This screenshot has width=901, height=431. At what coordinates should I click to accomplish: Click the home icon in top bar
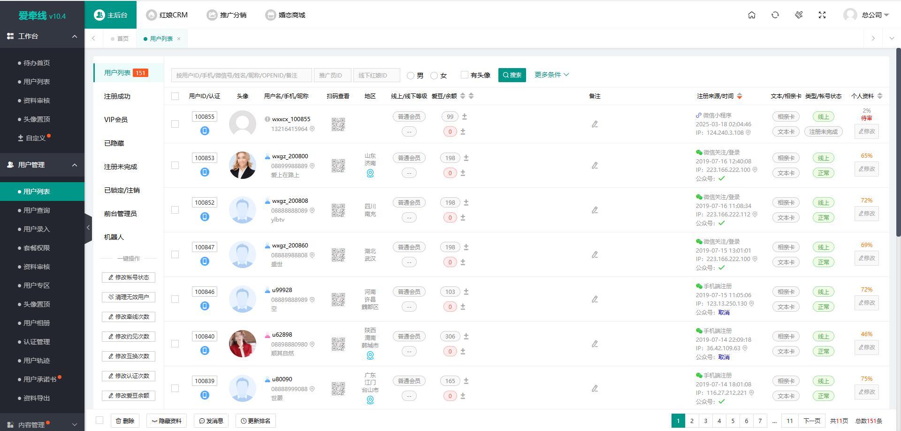coord(751,15)
